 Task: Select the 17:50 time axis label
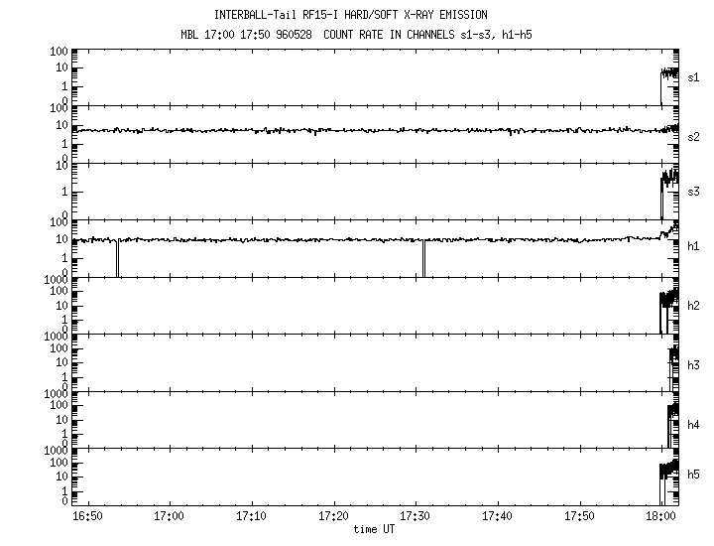click(x=579, y=516)
